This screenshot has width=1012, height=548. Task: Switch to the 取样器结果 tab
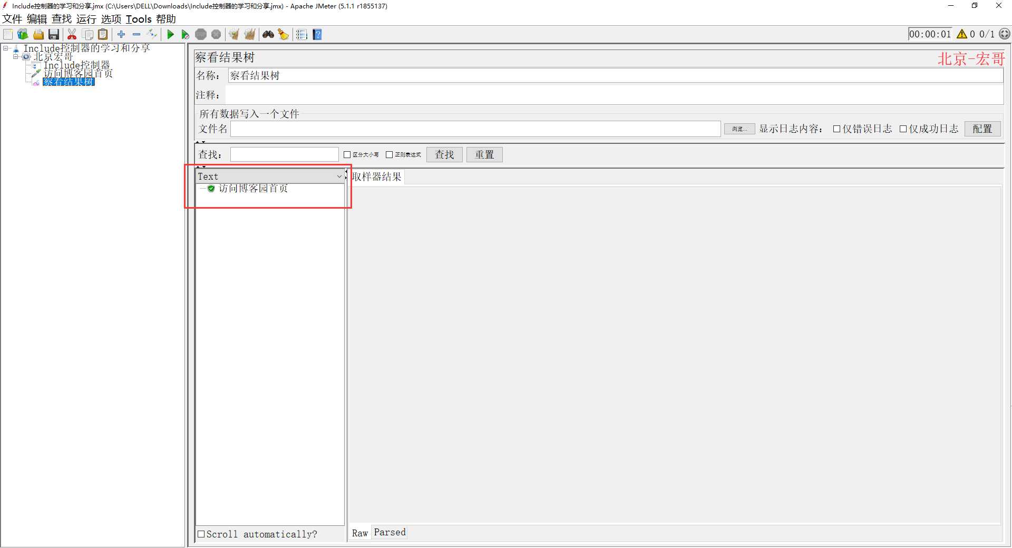376,177
